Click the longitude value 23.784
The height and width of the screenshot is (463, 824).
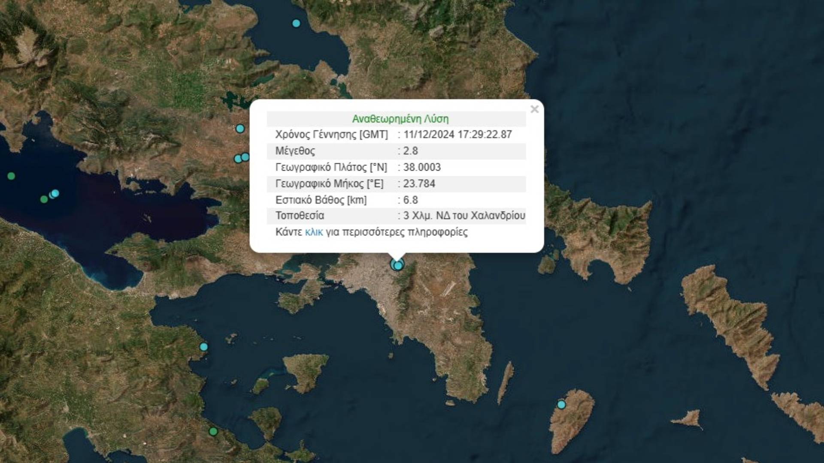tap(419, 183)
